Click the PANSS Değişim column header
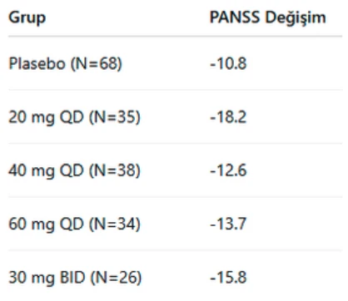The image size is (348, 301). (x=268, y=18)
